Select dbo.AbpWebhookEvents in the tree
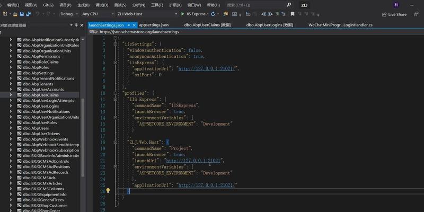 [x=46, y=139]
